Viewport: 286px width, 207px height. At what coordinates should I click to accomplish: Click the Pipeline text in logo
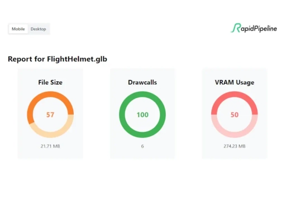[266, 29]
